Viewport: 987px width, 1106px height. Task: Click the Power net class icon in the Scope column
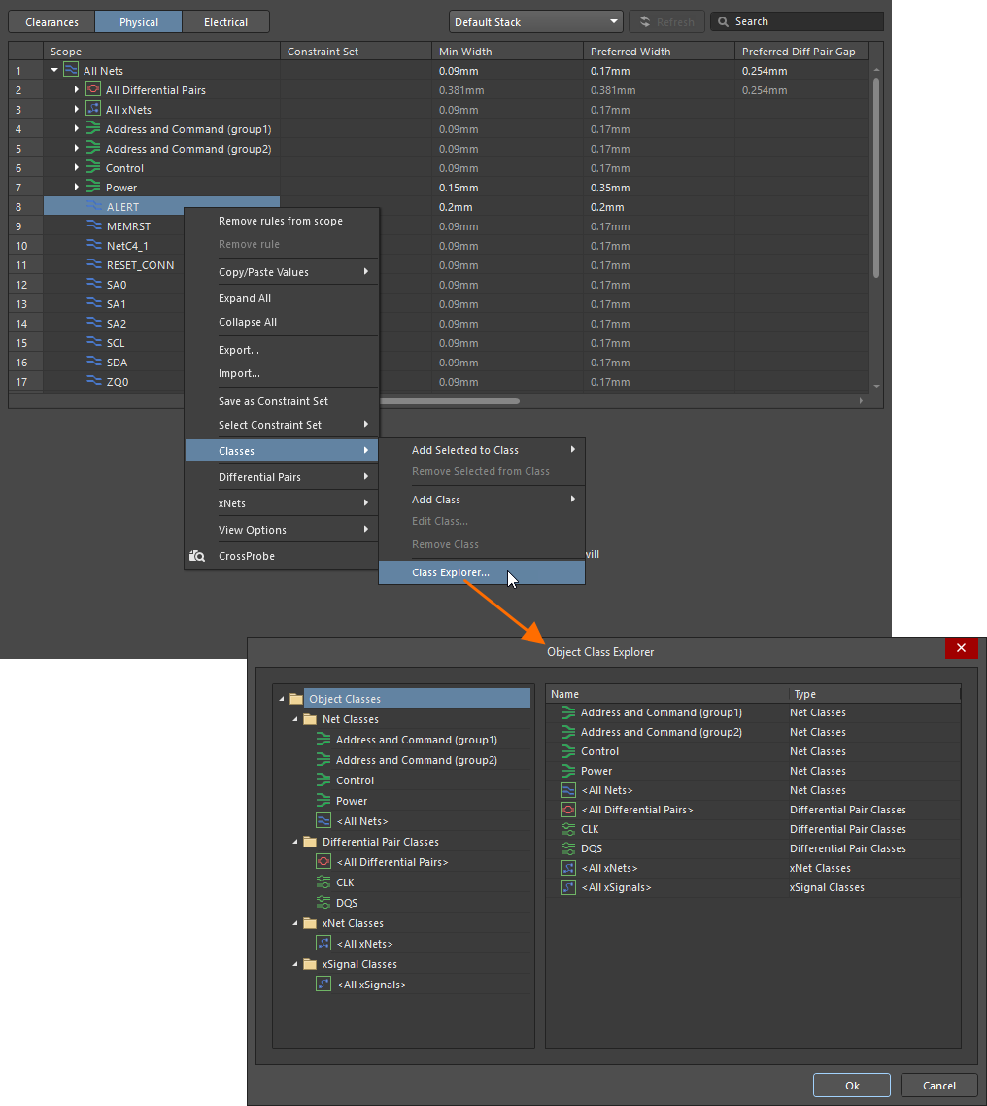pos(93,187)
